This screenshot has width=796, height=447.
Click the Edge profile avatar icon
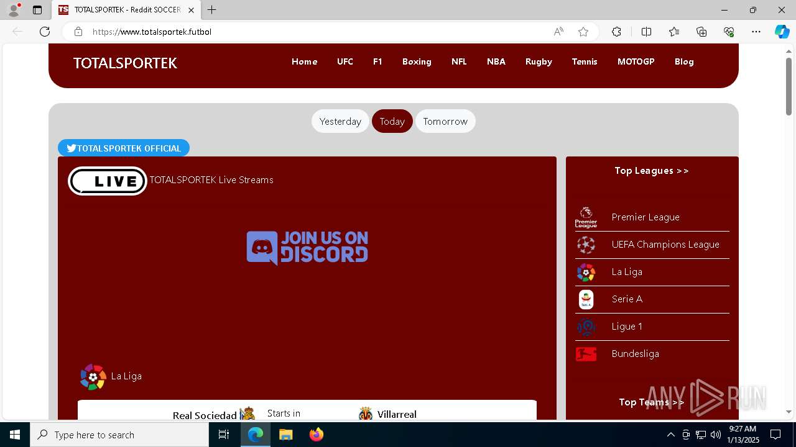[x=14, y=10]
